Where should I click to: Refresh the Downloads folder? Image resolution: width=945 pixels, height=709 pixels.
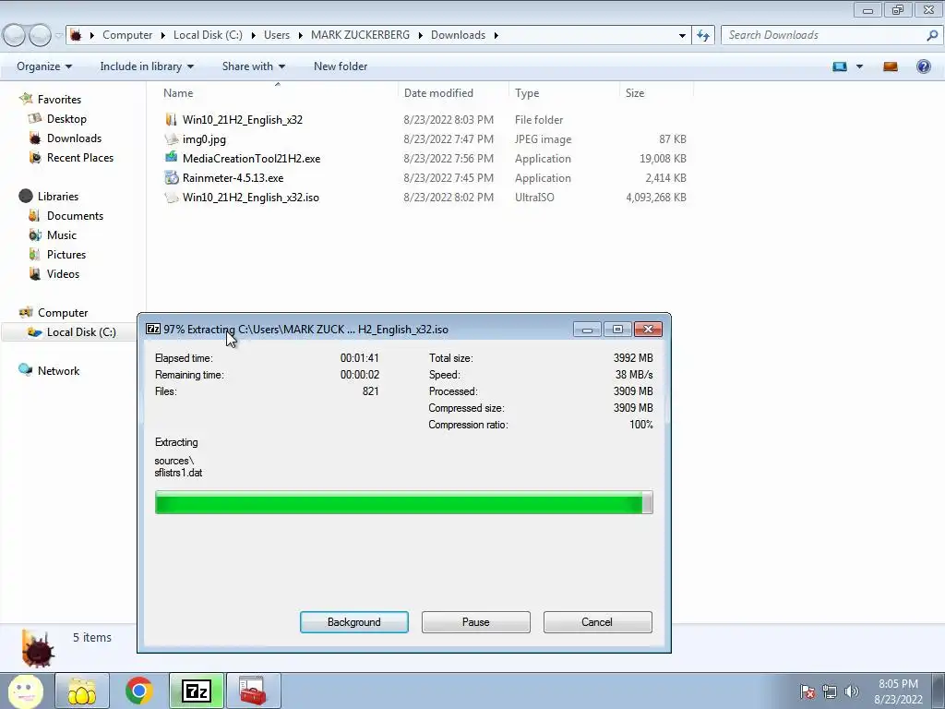click(x=702, y=35)
